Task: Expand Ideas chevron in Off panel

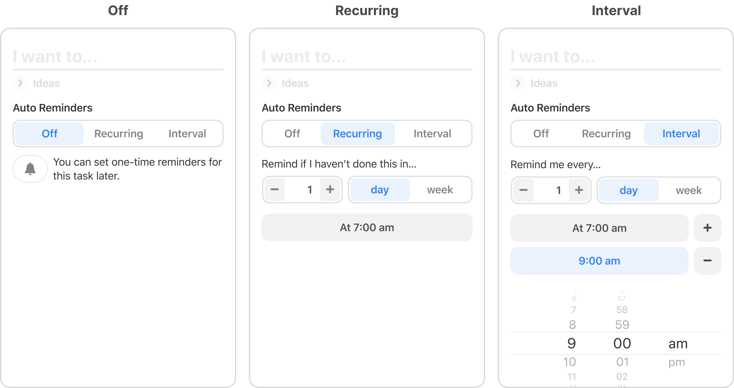Action: tap(20, 83)
